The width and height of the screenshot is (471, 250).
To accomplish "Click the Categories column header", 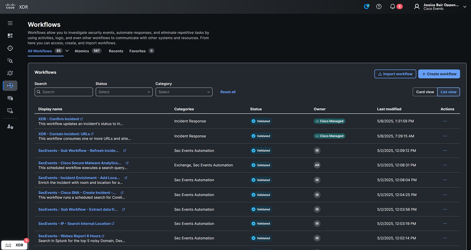I will click(x=184, y=109).
